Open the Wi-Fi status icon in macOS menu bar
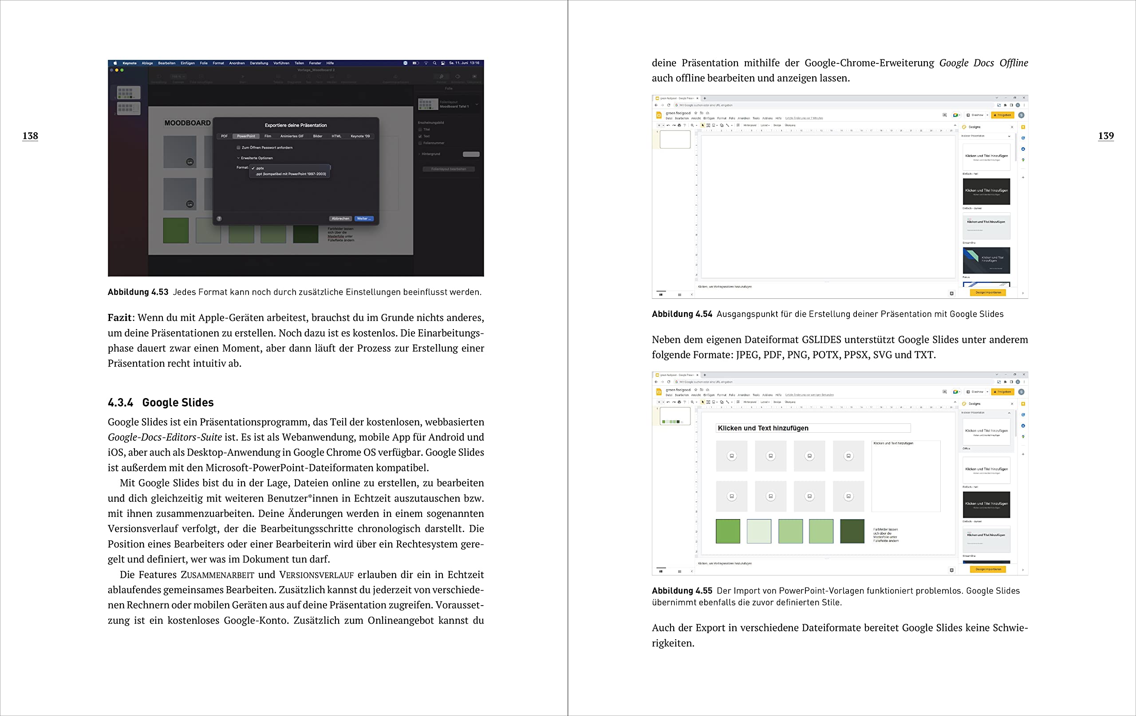1136x716 pixels. pos(426,63)
